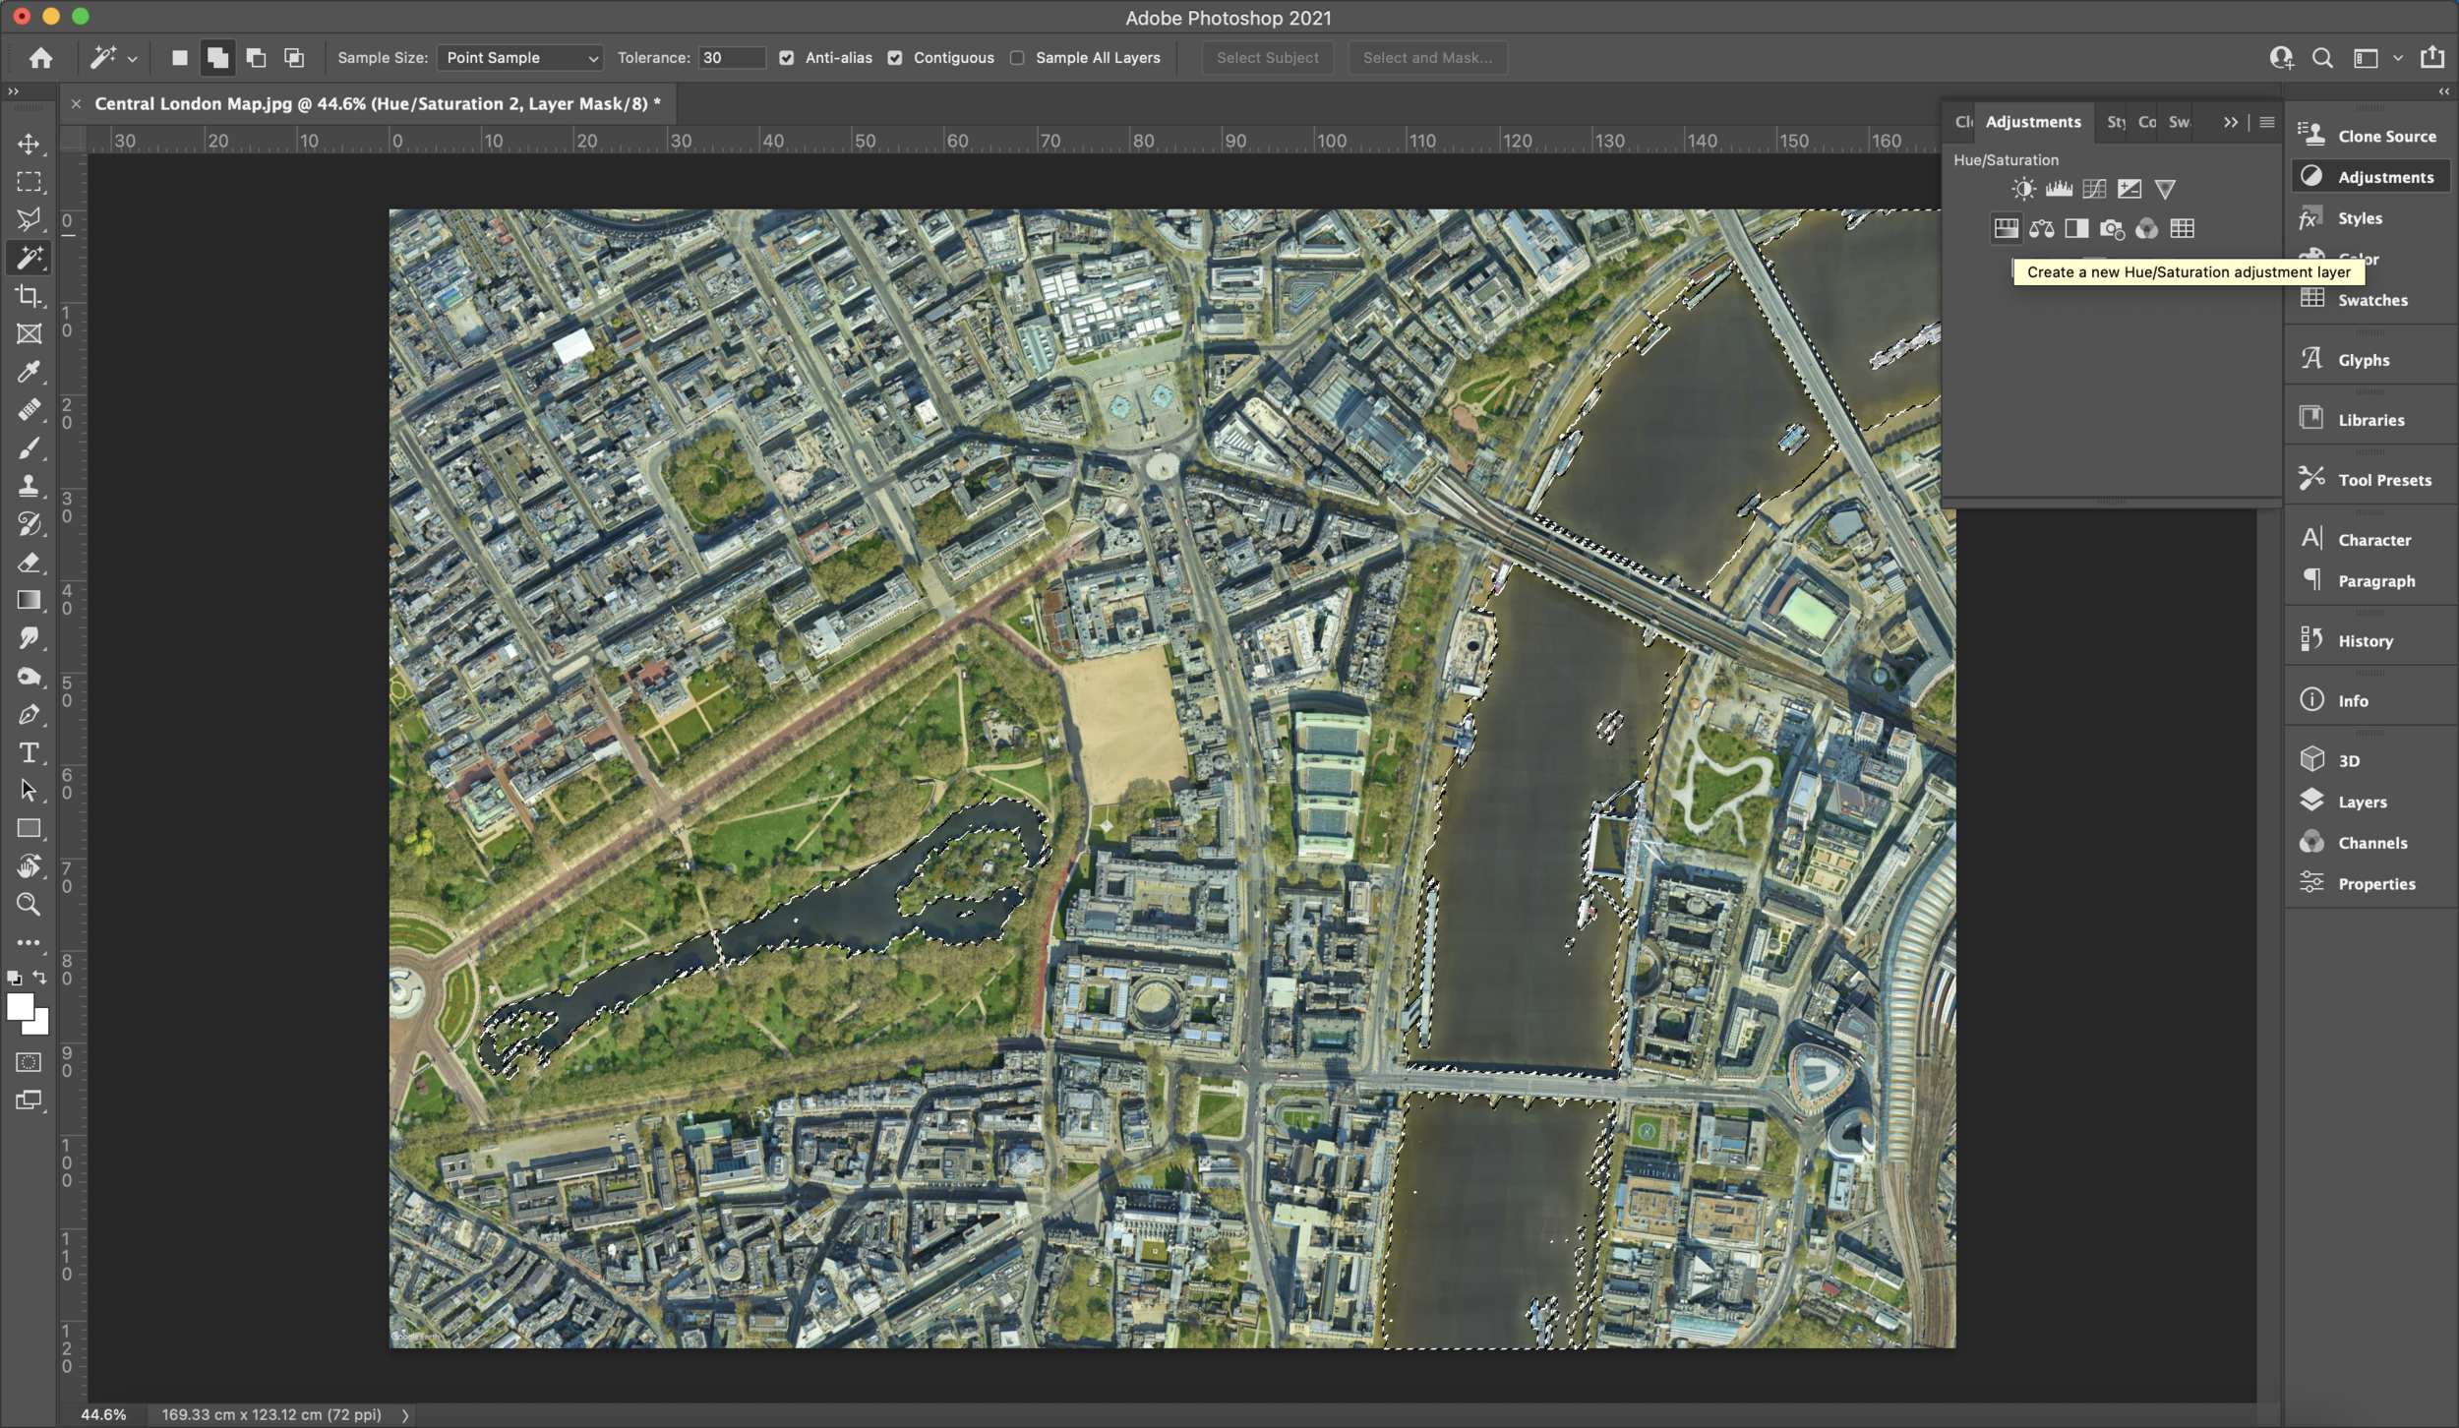Select the Brush tool
The image size is (2459, 1428).
point(29,448)
